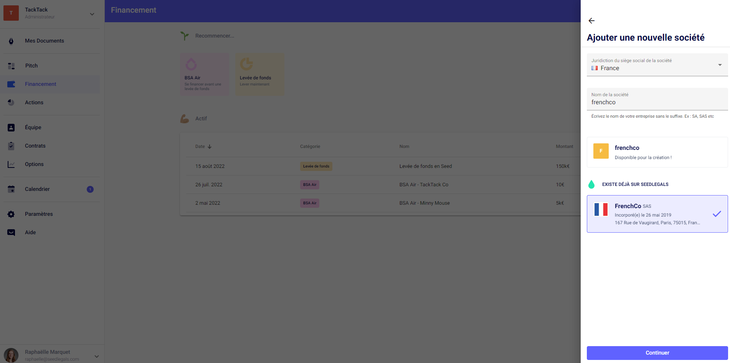Open Financement in the sidebar
The width and height of the screenshot is (730, 363).
pos(40,84)
